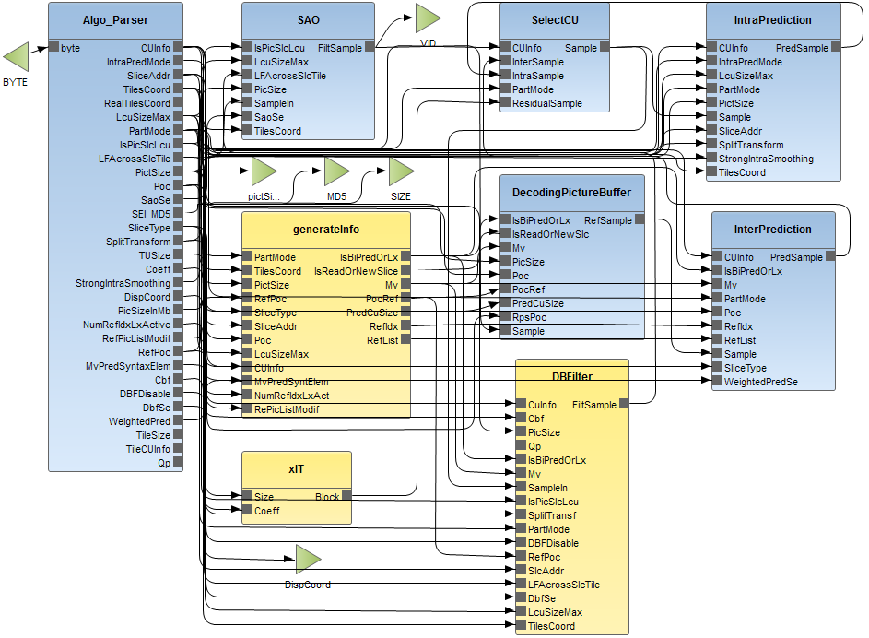Screen dimensions: 869x638
Task: Select the InterPrediction actor title
Action: (x=773, y=229)
